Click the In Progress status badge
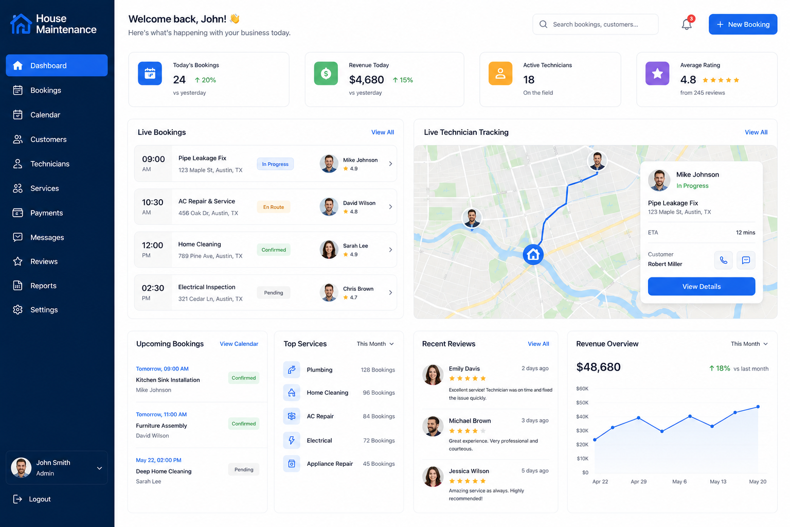 click(275, 164)
